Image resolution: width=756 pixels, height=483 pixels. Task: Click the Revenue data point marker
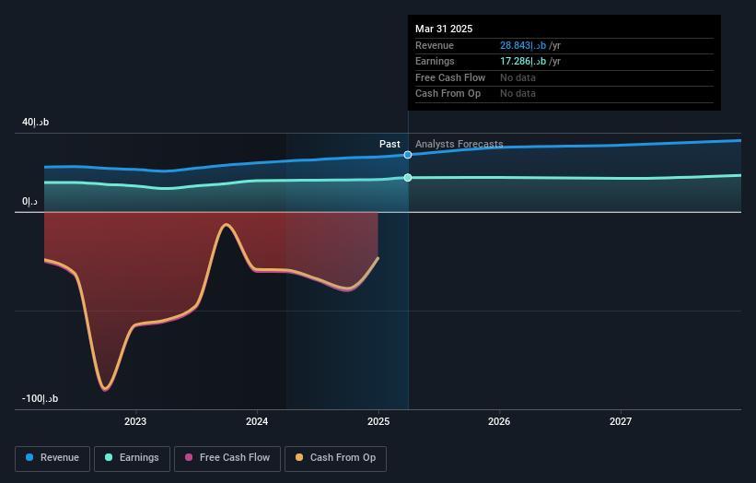pos(408,155)
